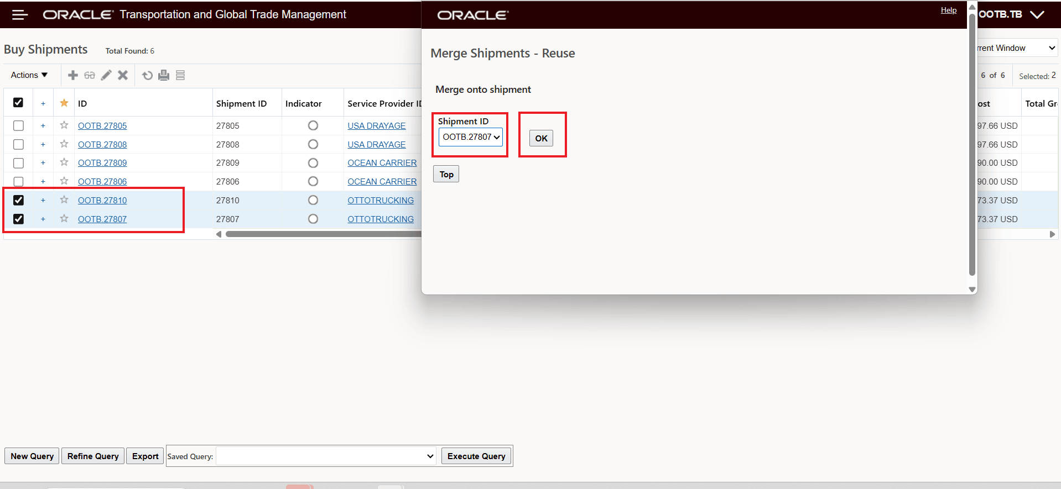Viewport: 1061px width, 489px height.
Task: Click the Execute Query button
Action: pyautogui.click(x=476, y=456)
